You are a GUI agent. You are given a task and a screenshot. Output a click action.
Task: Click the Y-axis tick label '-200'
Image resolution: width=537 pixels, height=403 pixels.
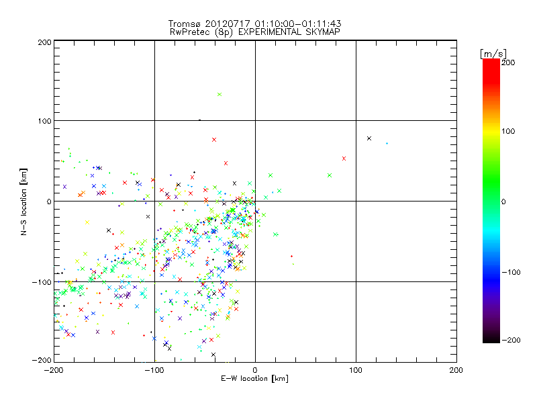(x=42, y=360)
